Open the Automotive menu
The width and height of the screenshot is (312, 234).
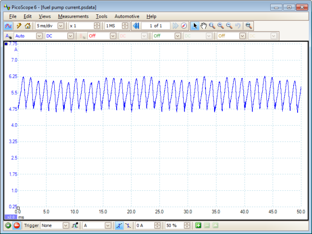[x=127, y=16]
